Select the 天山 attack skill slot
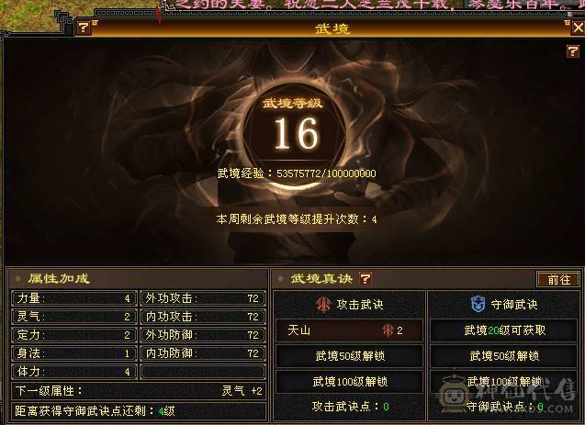Screen dimensions: 585x425 (350, 330)
